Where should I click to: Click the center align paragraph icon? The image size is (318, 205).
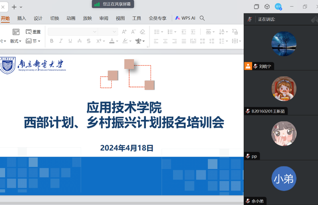click(x=165, y=41)
